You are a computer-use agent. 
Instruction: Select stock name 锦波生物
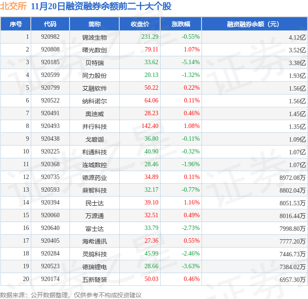95,37
